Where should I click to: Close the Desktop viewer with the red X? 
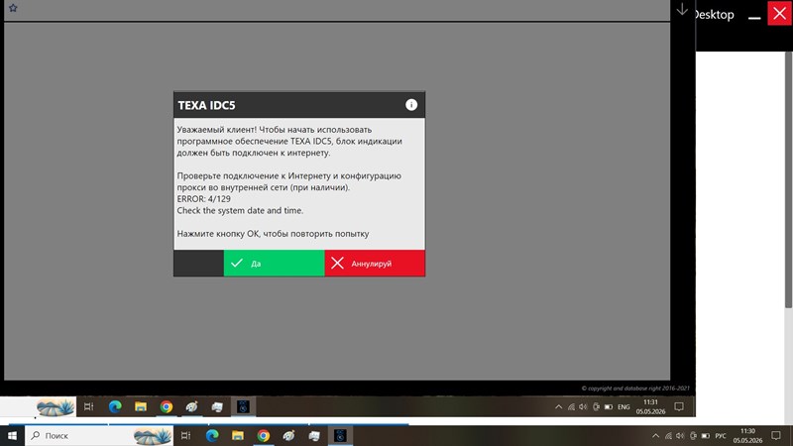tap(779, 13)
